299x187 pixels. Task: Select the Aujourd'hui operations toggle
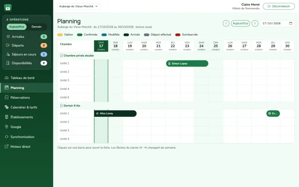pyautogui.click(x=17, y=27)
